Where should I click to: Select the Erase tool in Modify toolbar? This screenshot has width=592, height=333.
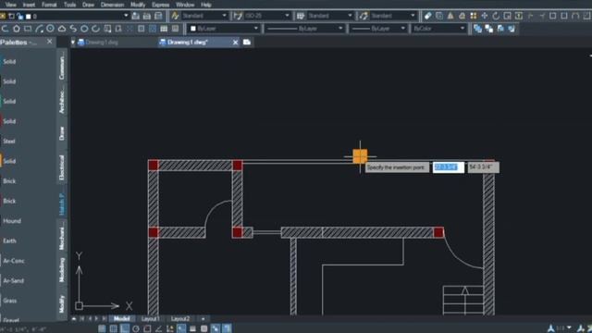tap(427, 16)
